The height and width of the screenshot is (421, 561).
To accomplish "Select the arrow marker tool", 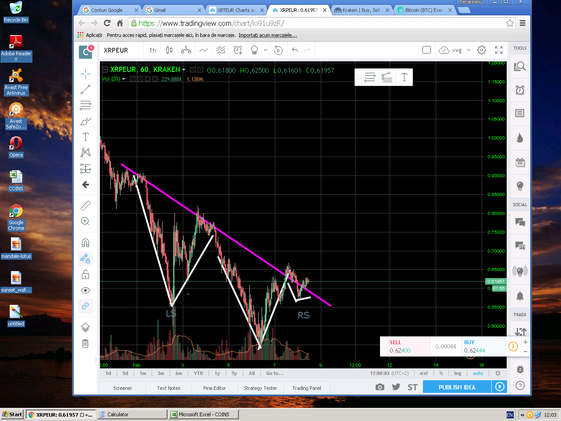I will (85, 185).
